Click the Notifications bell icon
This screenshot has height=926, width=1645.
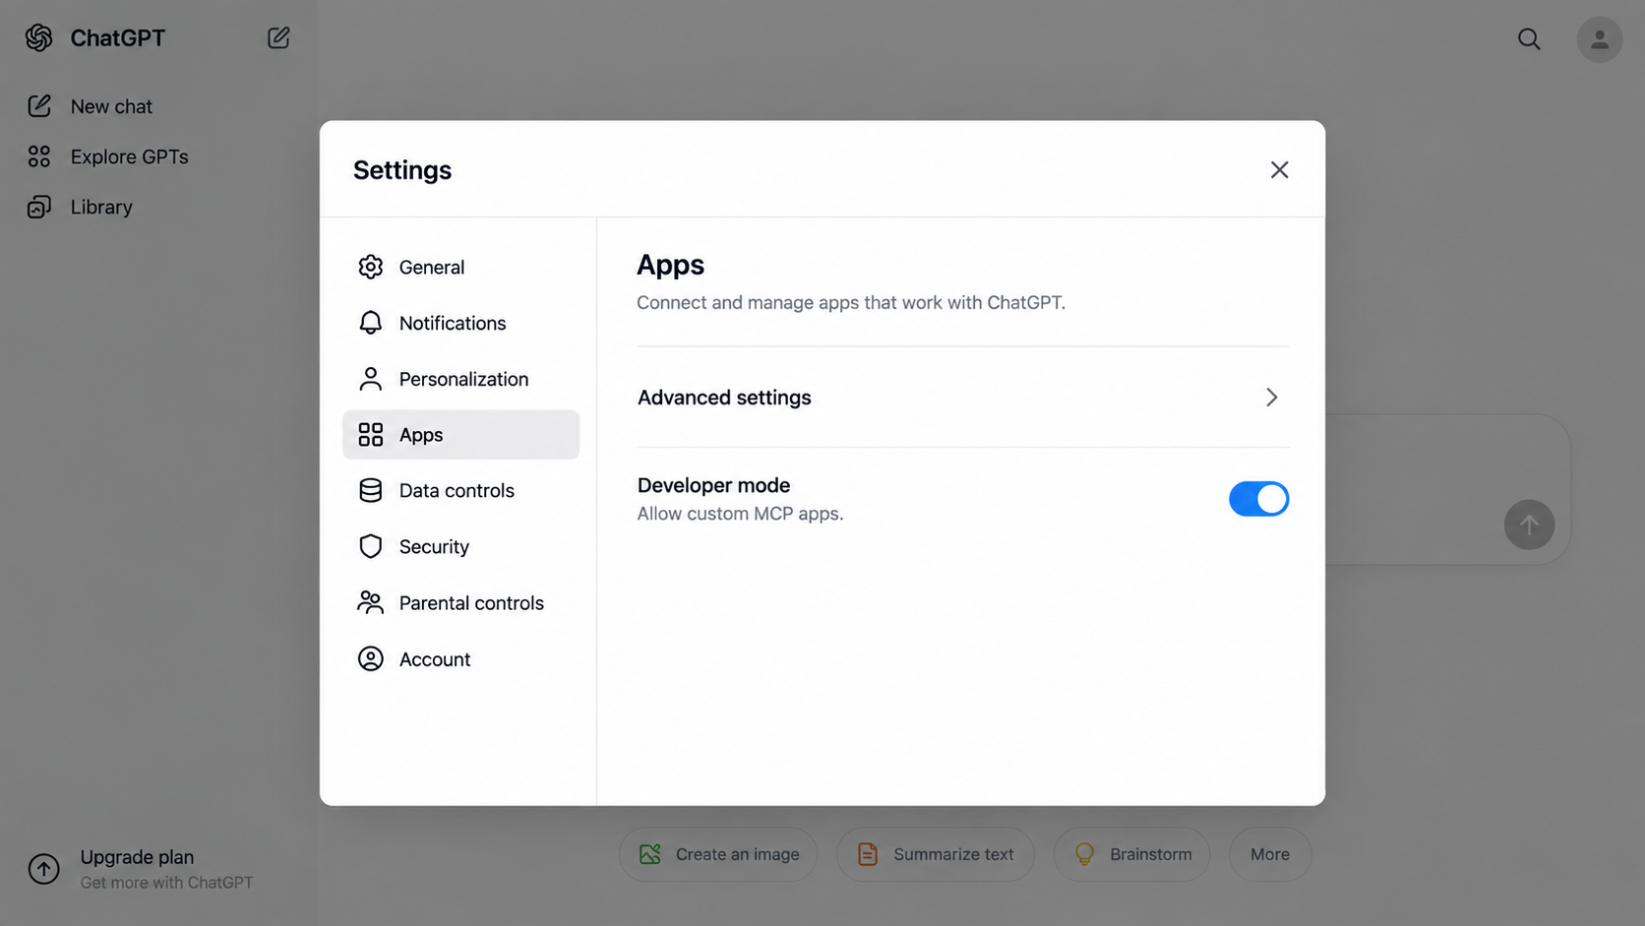coord(371,323)
